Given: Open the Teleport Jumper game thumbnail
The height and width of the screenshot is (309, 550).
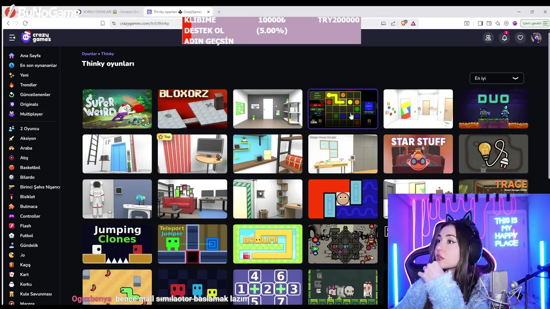Looking at the screenshot, I should 192,244.
